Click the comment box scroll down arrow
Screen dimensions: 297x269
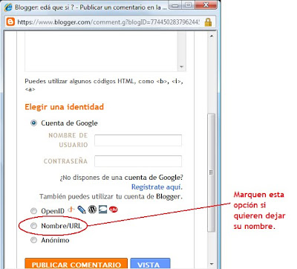coord(182,67)
